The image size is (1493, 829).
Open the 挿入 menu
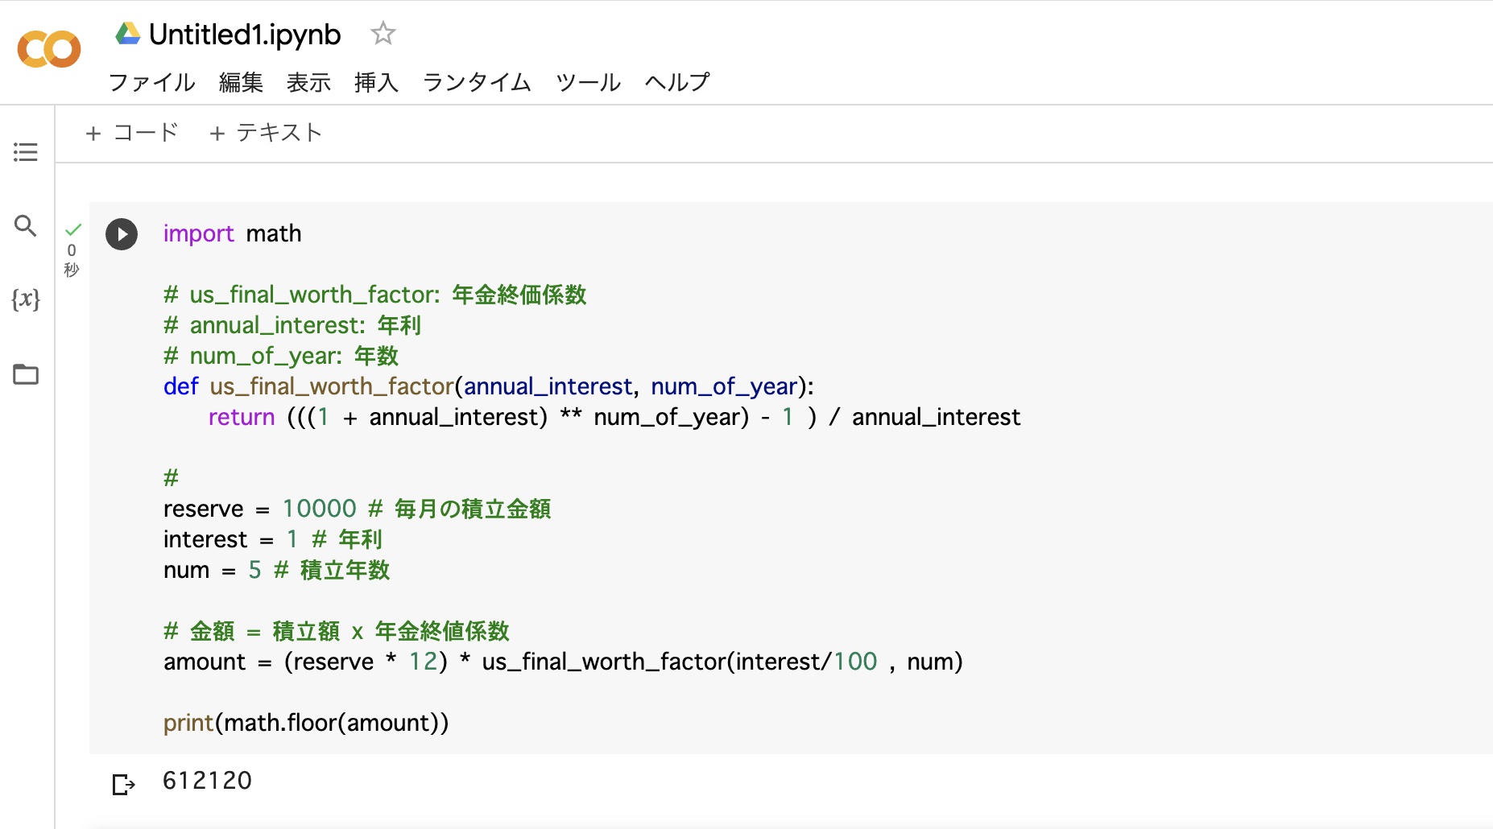click(x=375, y=82)
